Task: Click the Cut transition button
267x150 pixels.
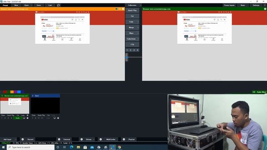Action: 132,16
